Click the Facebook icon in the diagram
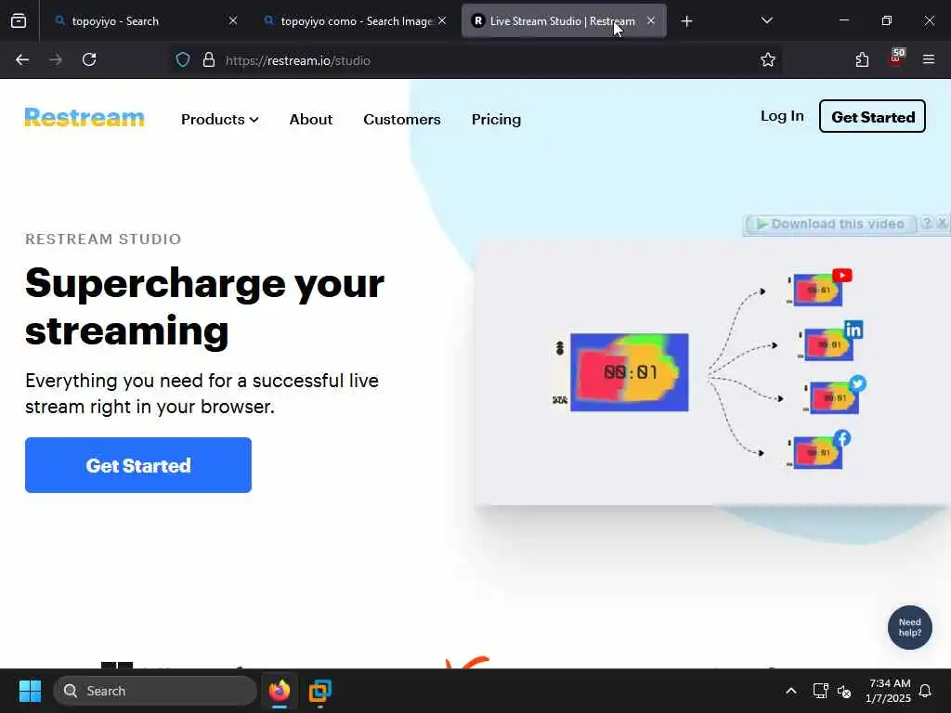Screen dimensions: 951x713 tap(841, 438)
